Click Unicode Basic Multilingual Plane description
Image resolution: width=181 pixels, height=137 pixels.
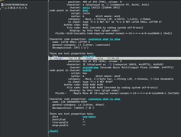tap(137, 67)
